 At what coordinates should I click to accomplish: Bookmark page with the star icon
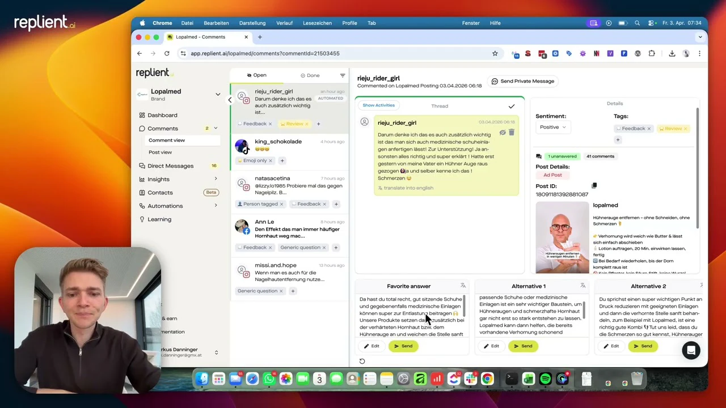click(x=495, y=53)
